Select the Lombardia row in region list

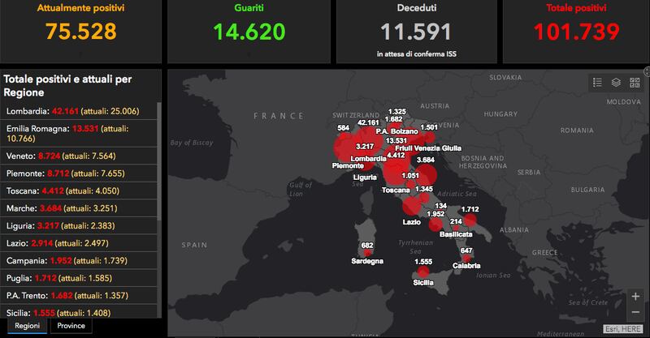(79, 111)
